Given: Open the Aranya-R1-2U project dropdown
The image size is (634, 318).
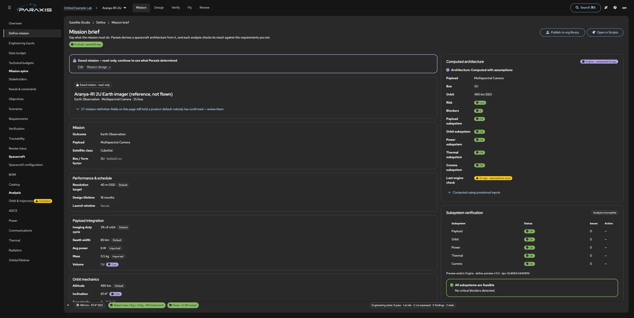Looking at the screenshot, I should tap(114, 8).
